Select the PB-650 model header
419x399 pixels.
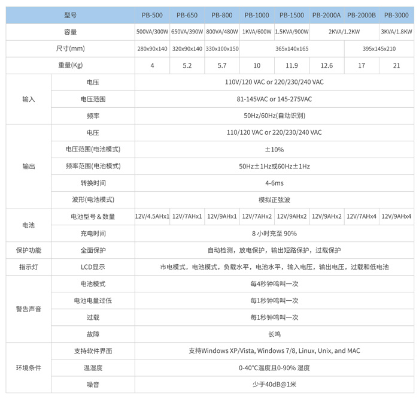pos(187,15)
